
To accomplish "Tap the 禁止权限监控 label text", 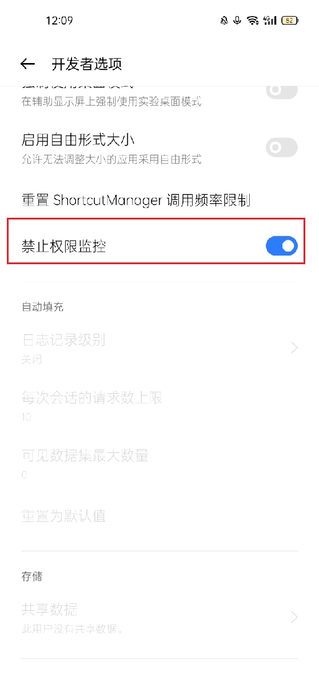I will click(x=63, y=246).
